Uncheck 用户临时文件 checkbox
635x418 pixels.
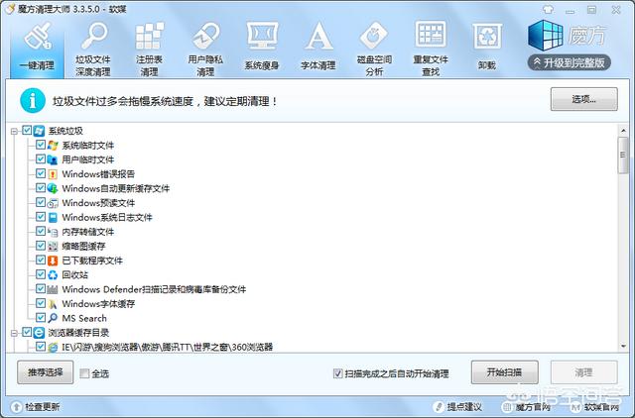(x=40, y=158)
